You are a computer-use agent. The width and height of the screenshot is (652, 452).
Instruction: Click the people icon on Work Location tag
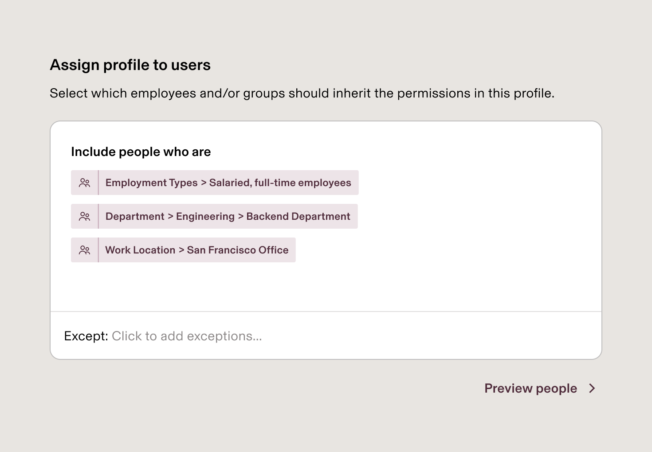[x=84, y=250]
